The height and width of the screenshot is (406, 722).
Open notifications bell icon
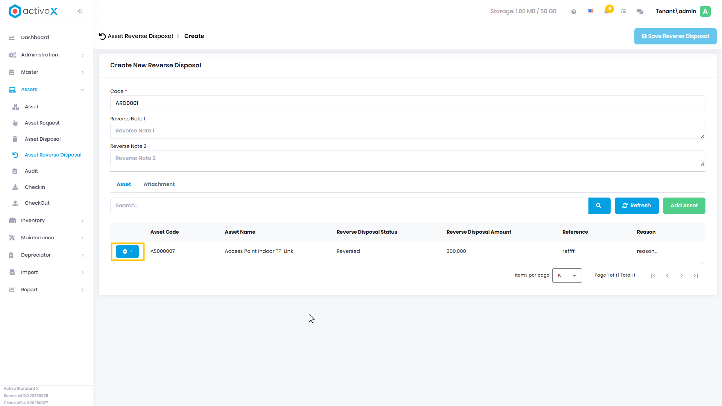(x=606, y=11)
